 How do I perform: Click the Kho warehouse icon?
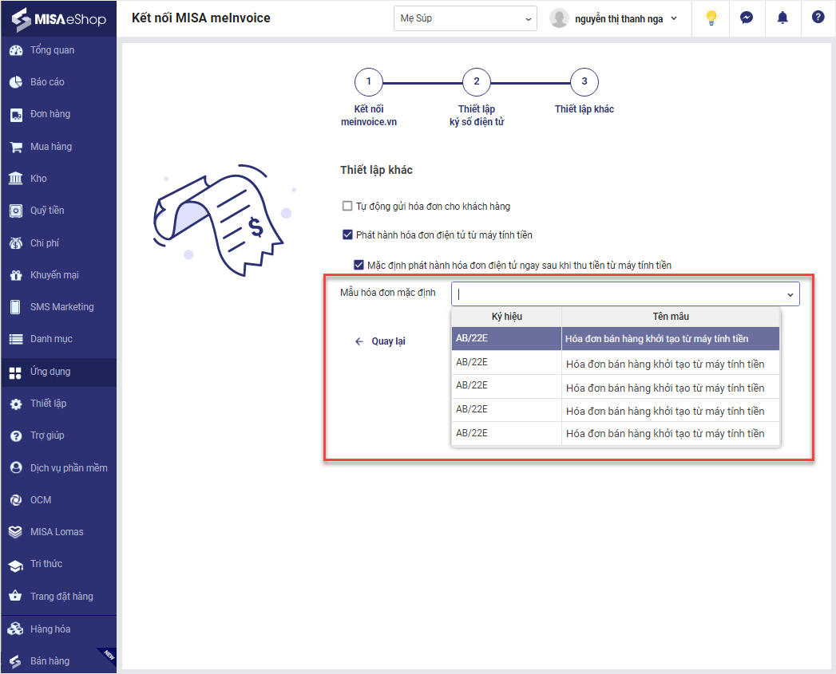[16, 179]
